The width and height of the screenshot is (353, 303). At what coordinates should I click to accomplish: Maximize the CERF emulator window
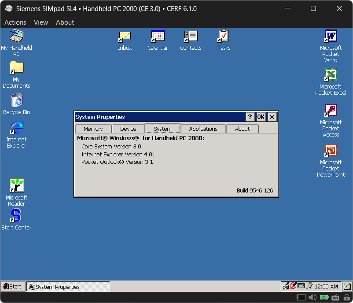coord(313,8)
